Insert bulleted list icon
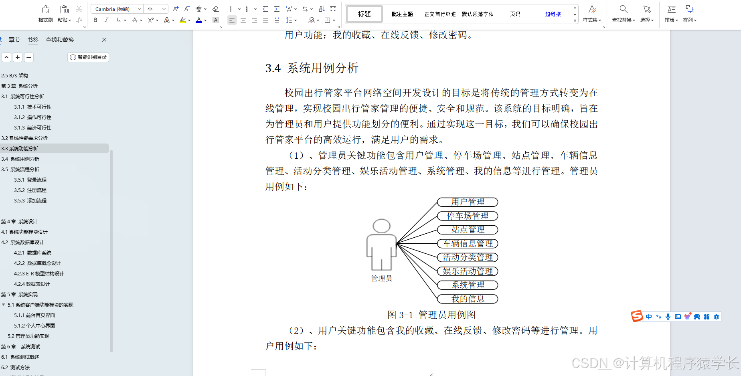The image size is (741, 376). tap(233, 9)
